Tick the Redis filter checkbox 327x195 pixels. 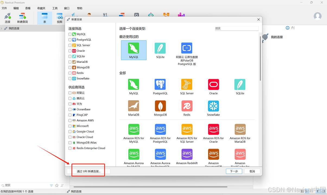(x=70, y=73)
